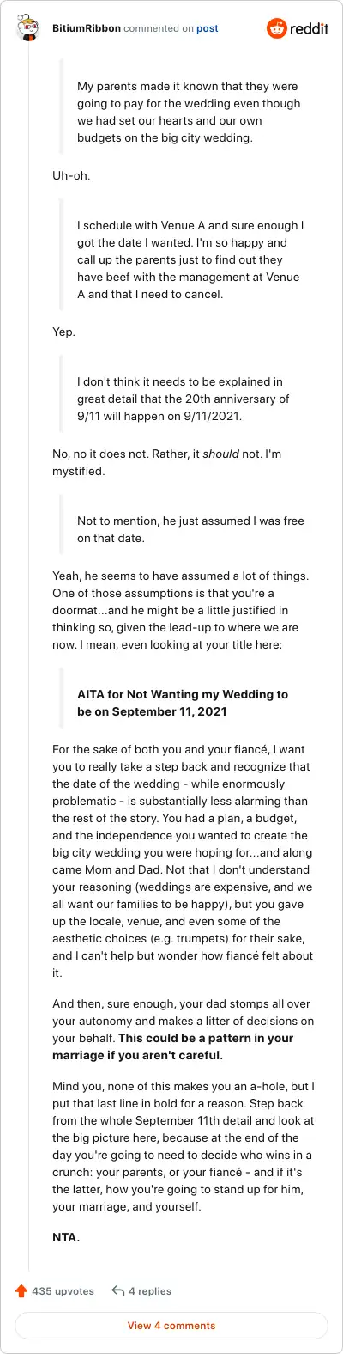Open the View 4 comments button
This screenshot has height=1354, width=343.
[171, 1326]
